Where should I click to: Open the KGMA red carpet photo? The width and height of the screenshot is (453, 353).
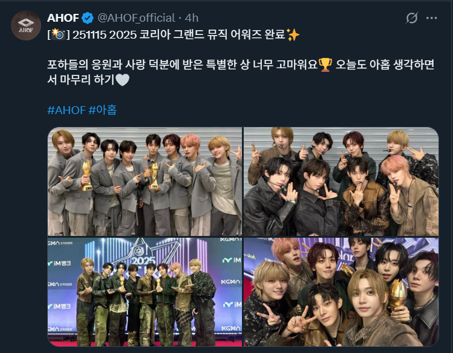pyautogui.click(x=145, y=292)
